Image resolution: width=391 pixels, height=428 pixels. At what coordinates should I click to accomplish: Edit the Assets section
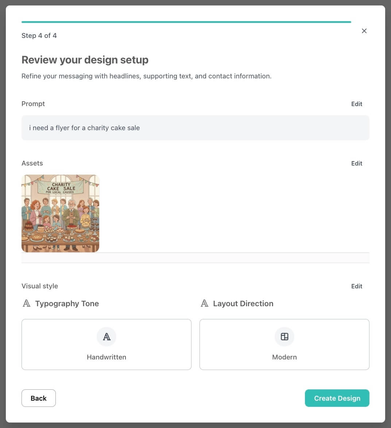click(357, 163)
